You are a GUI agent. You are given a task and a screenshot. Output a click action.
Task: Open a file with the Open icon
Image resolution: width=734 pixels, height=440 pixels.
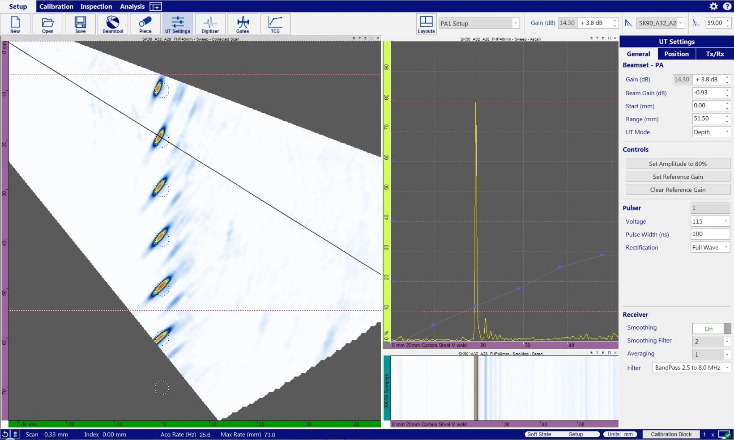coord(47,24)
